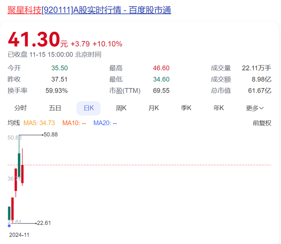Click the 前复权 adjustment option
The width and height of the screenshot is (281, 244).
pyautogui.click(x=262, y=123)
